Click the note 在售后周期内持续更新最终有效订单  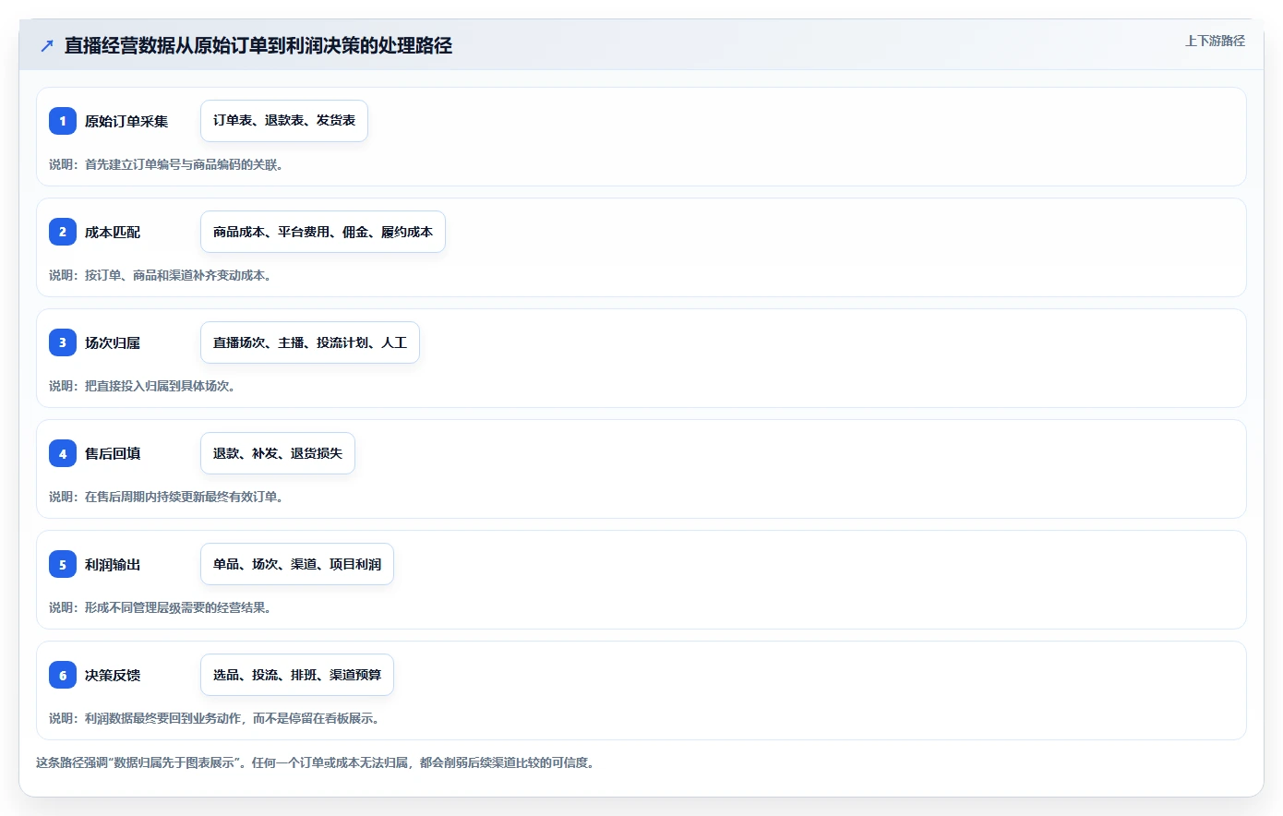click(166, 497)
